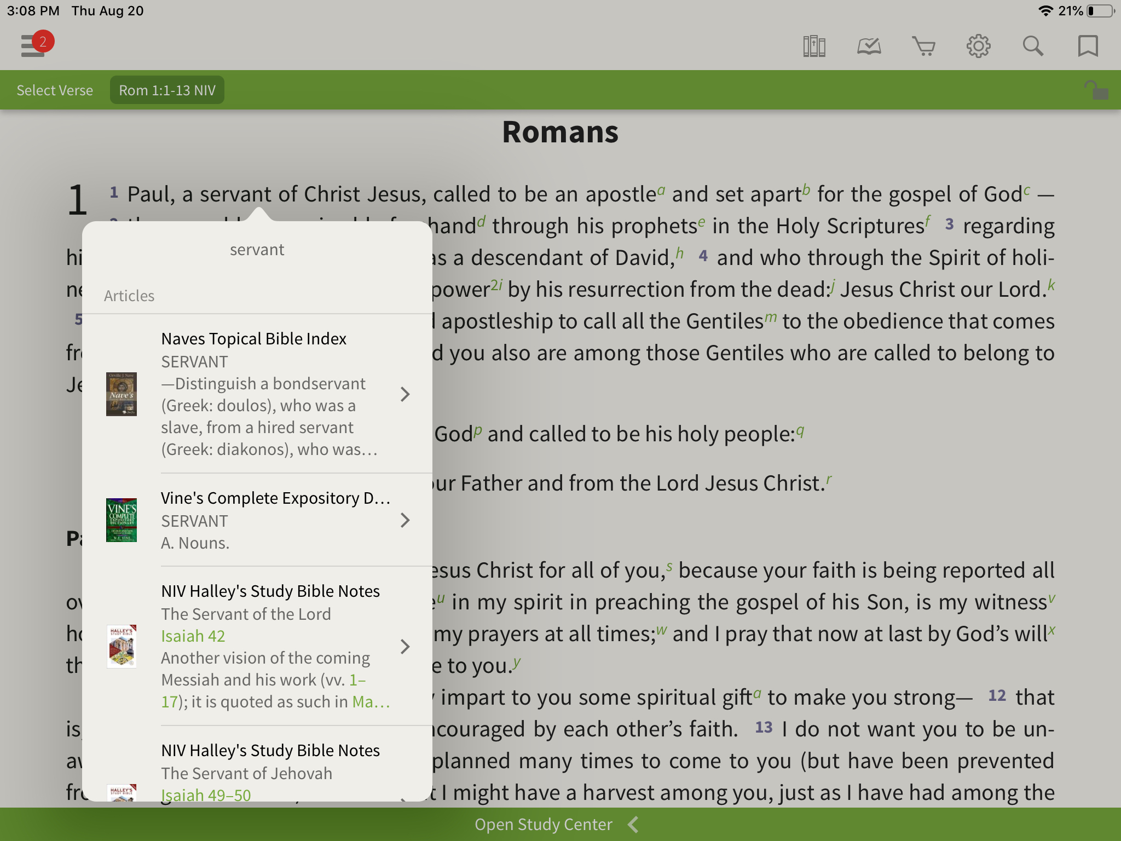Open Naves Topical Bible Index article

[257, 394]
